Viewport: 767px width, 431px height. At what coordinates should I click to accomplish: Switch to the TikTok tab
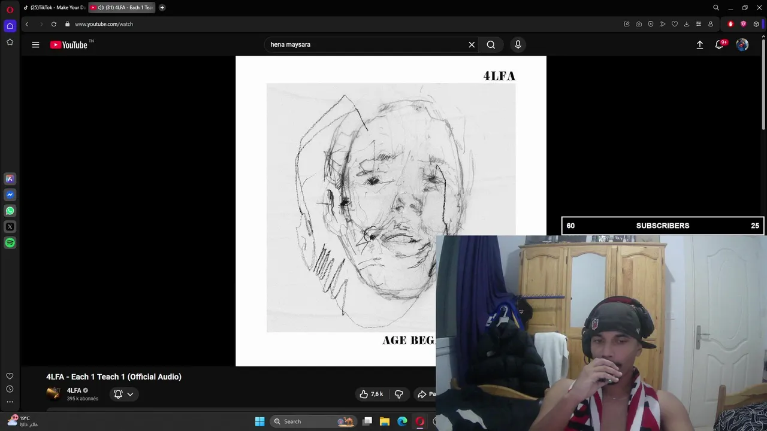[55, 8]
